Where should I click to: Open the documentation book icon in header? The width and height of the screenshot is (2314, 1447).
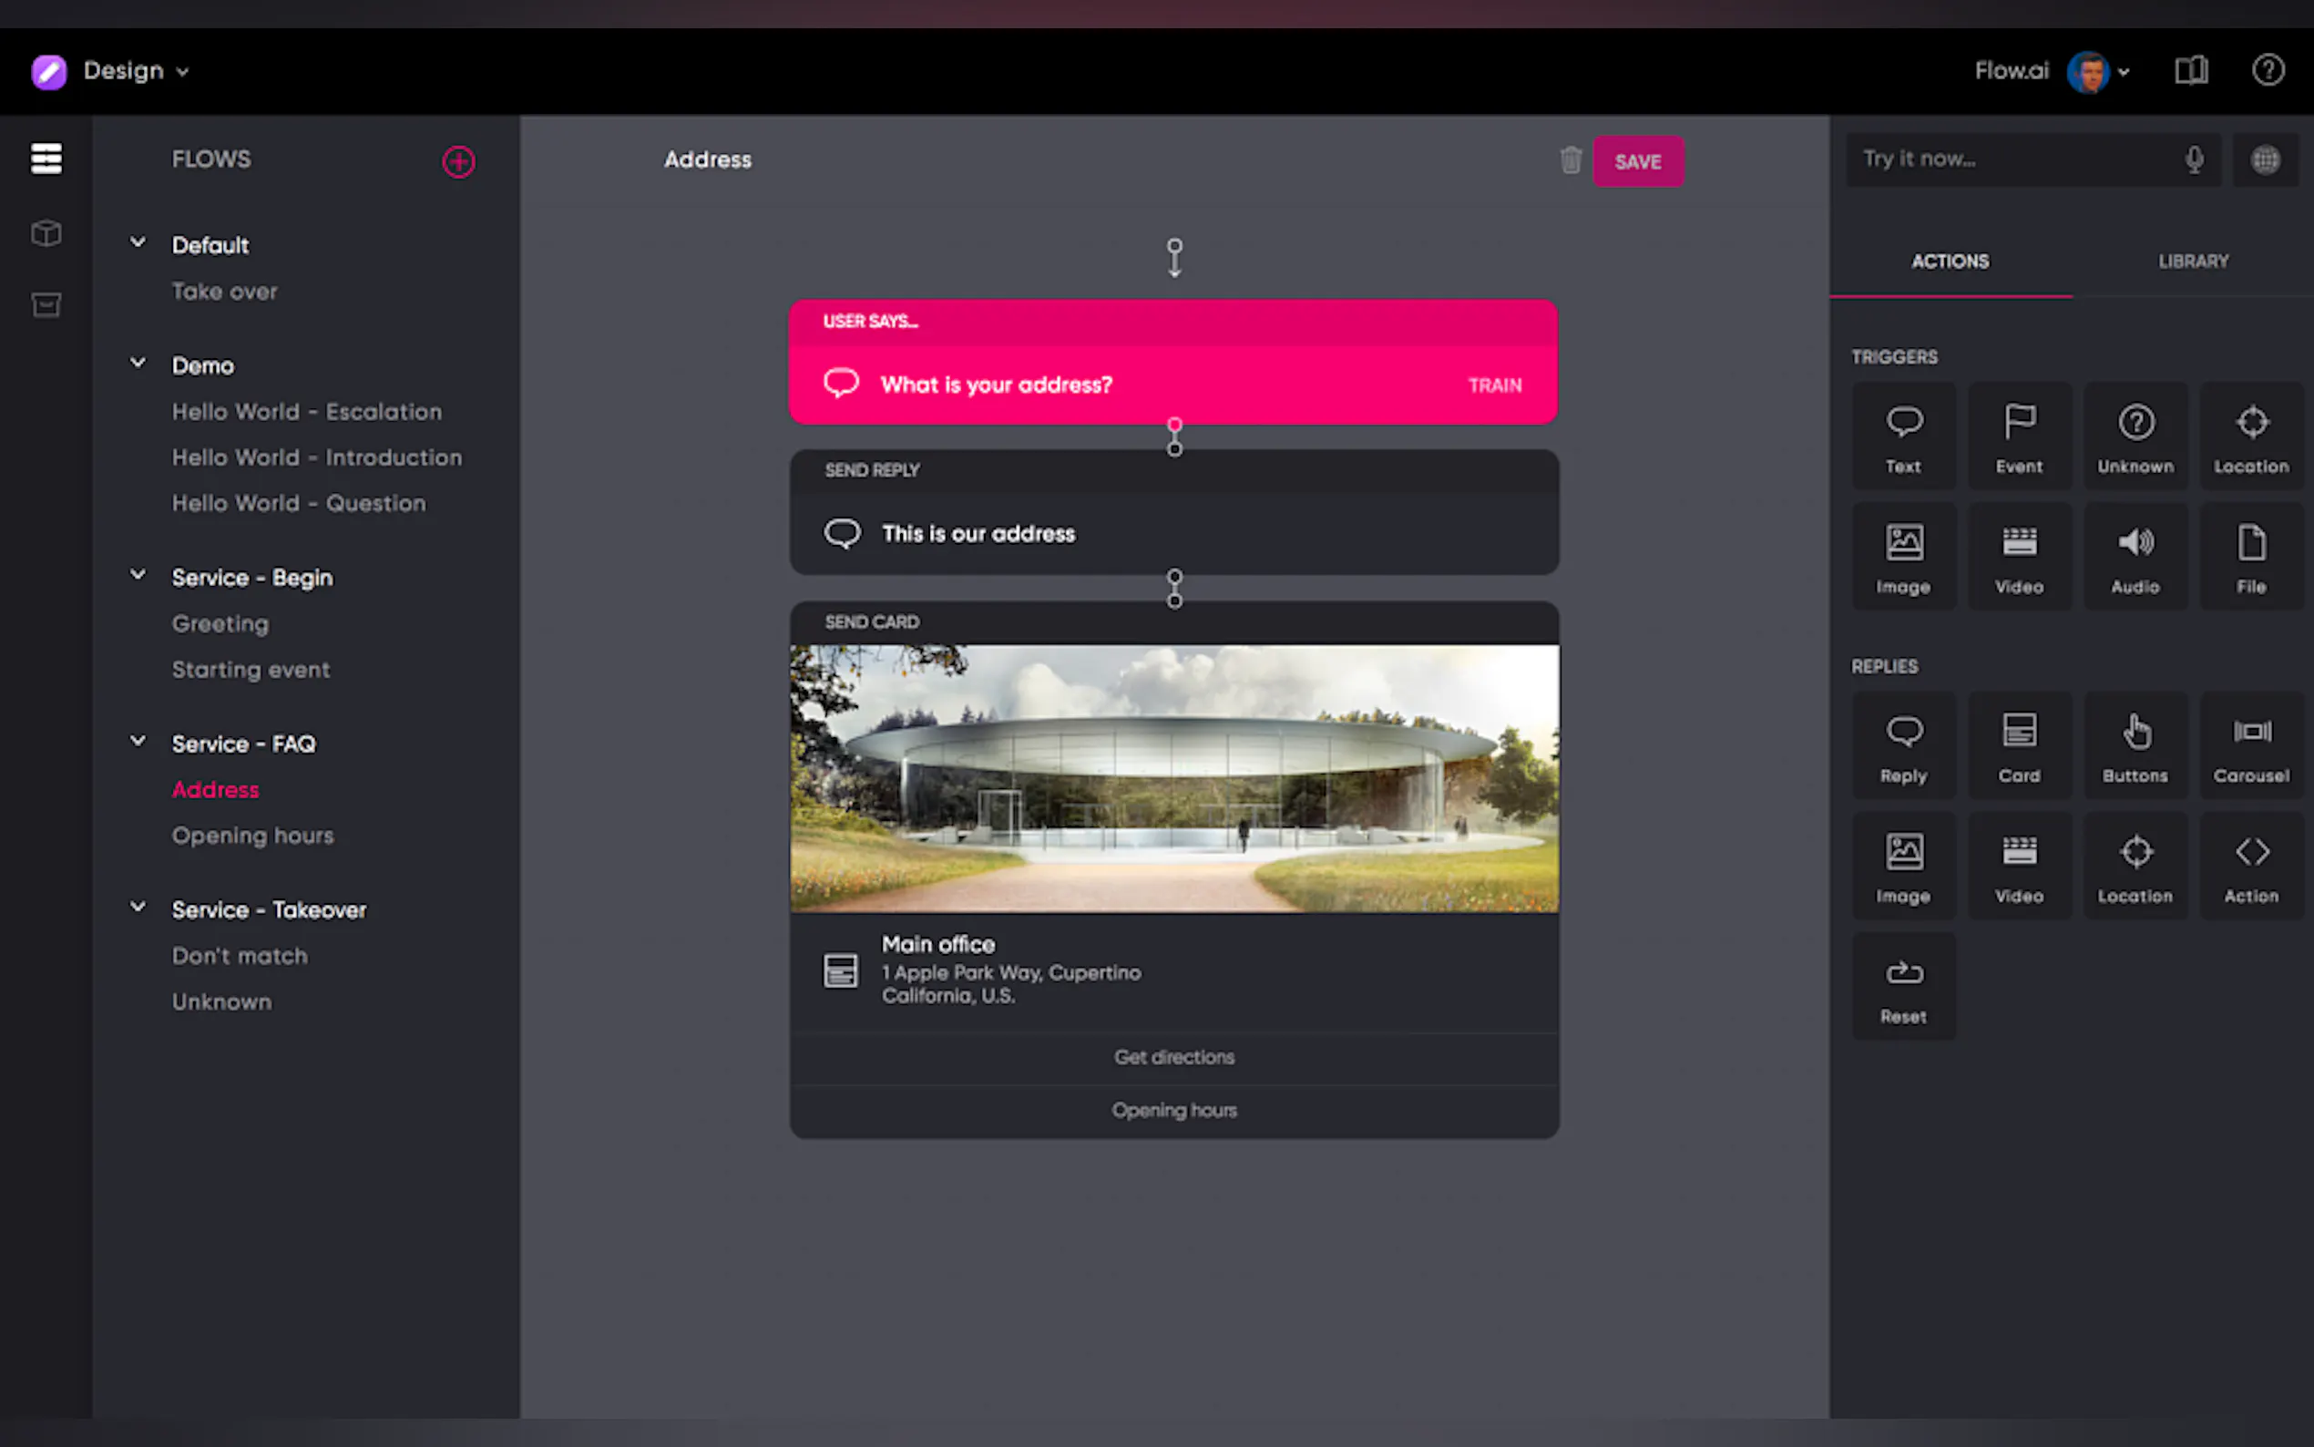pyautogui.click(x=2191, y=71)
